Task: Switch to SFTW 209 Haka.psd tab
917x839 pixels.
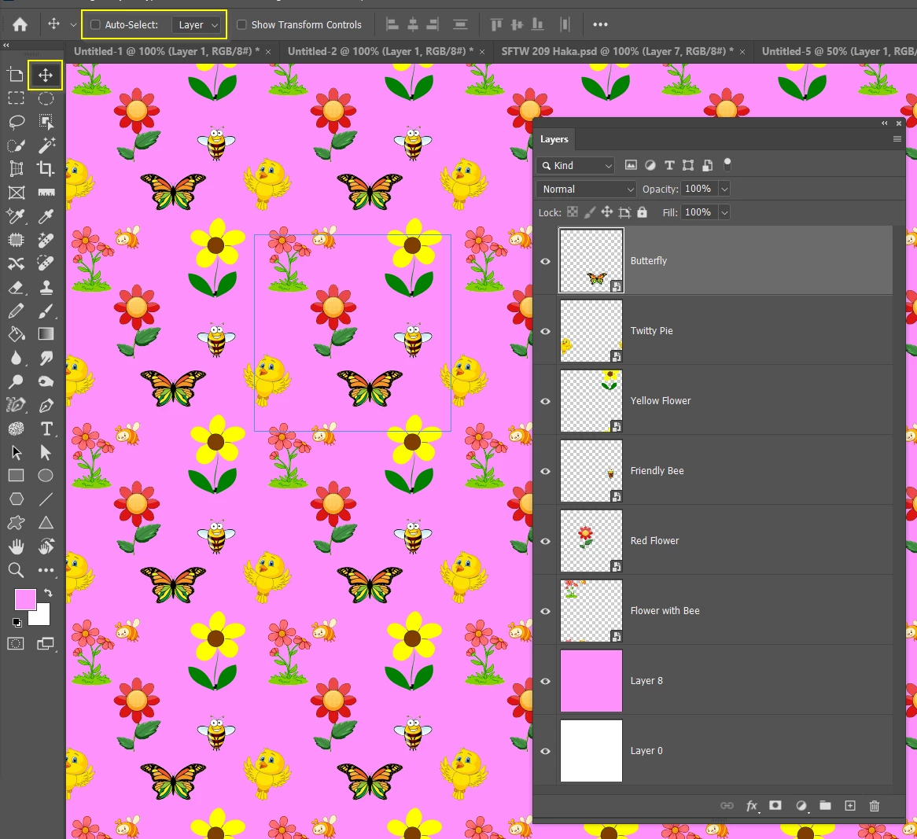Action: click(x=617, y=51)
